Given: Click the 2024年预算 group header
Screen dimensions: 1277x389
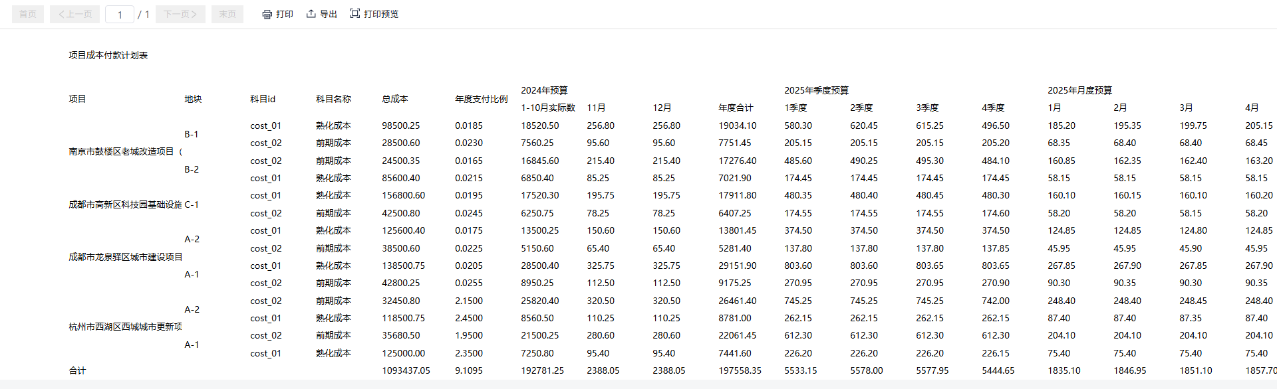Looking at the screenshot, I should pyautogui.click(x=544, y=90).
